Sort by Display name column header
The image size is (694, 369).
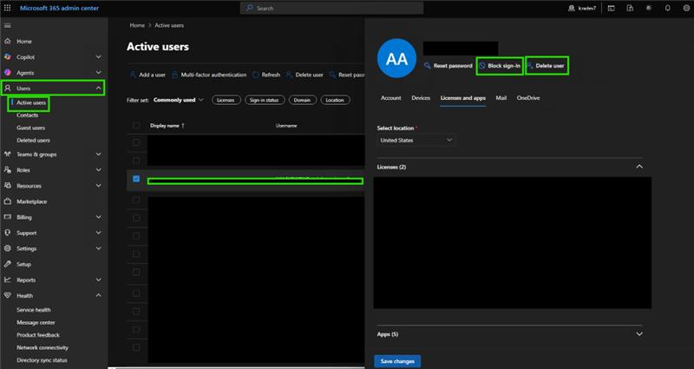167,126
